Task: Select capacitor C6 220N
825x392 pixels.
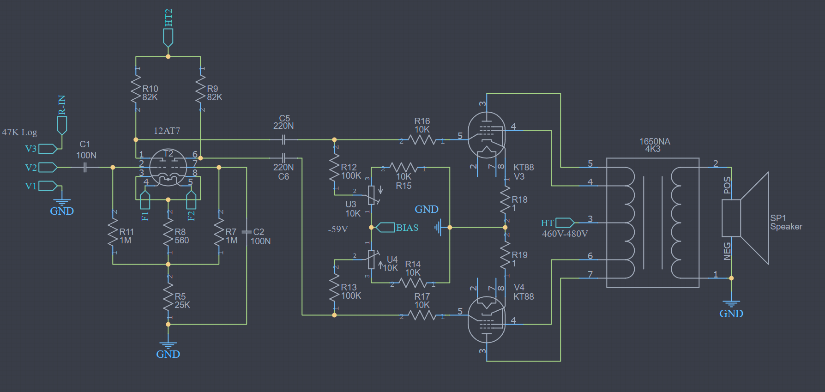Action: [283, 158]
